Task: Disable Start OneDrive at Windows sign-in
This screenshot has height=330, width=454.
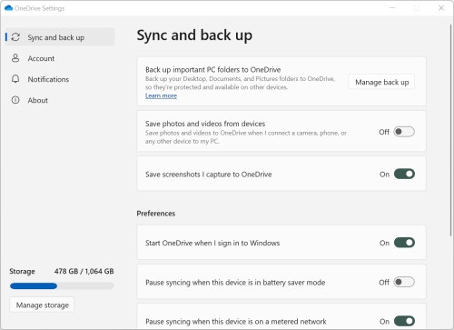Action: 404,243
